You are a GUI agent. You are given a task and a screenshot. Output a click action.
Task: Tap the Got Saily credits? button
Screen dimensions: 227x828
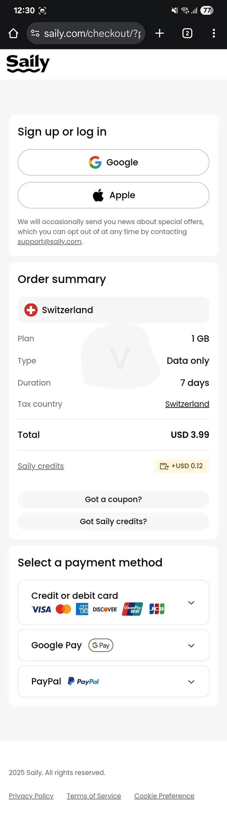[113, 521]
